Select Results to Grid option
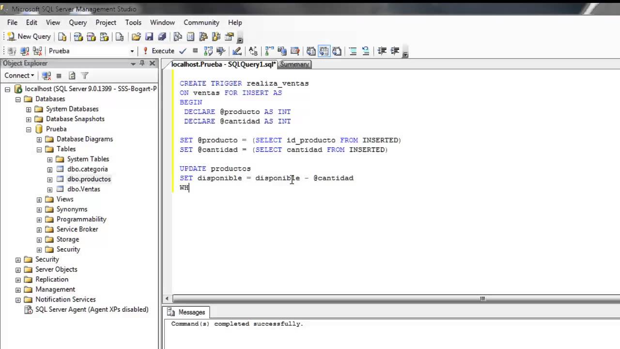The height and width of the screenshot is (349, 620). pyautogui.click(x=324, y=51)
